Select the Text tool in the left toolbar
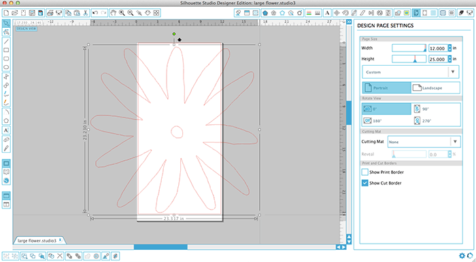476x262 pixels. 6,130
